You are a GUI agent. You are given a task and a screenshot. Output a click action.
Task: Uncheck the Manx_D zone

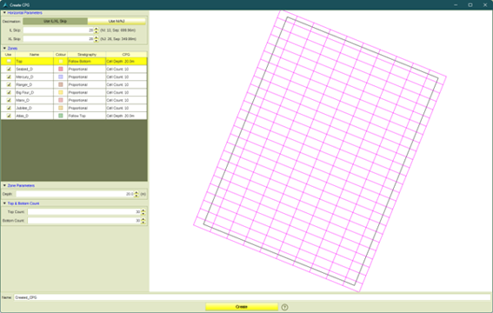(9, 100)
